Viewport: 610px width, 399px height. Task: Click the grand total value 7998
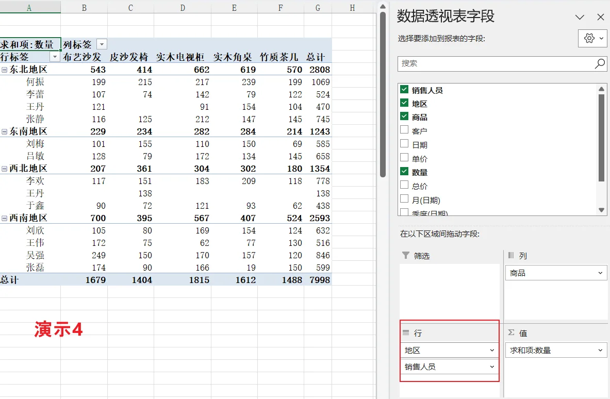pyautogui.click(x=319, y=280)
